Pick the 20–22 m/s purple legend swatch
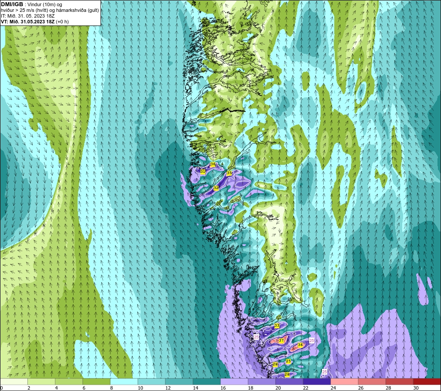The height and width of the screenshot is (391, 441). click(x=289, y=381)
